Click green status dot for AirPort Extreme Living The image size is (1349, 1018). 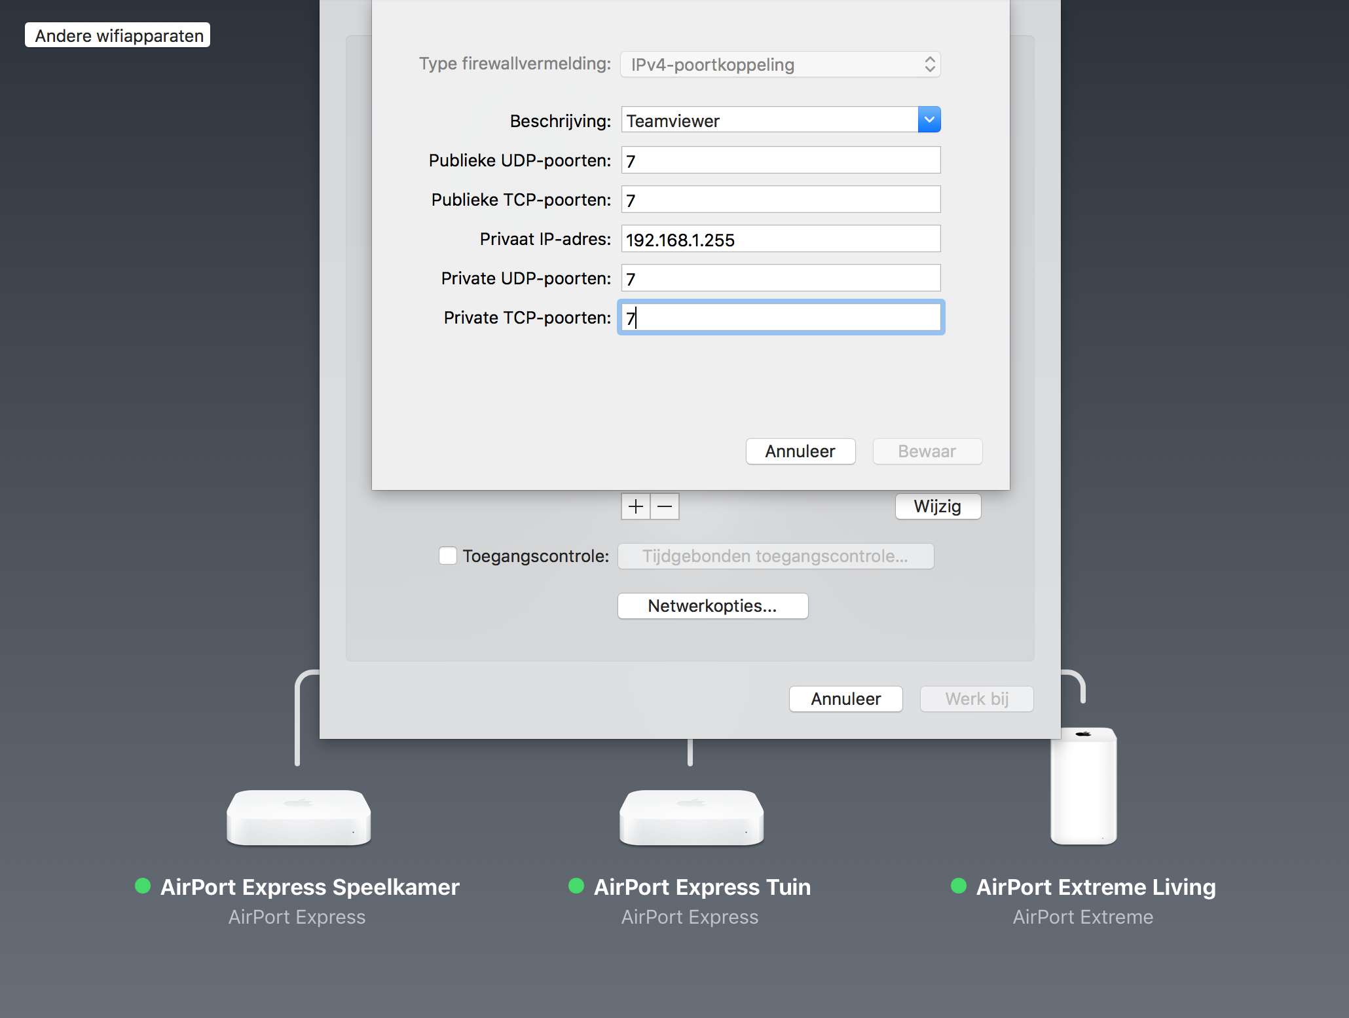pyautogui.click(x=959, y=886)
